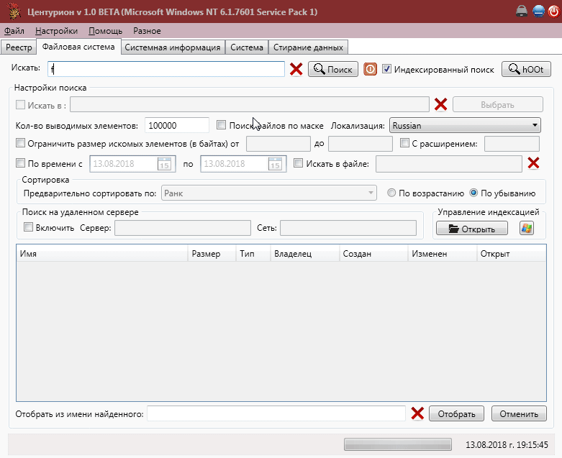Click the red X next to Отобрать из имени field
This screenshot has width=562, height=458.
coord(417,413)
